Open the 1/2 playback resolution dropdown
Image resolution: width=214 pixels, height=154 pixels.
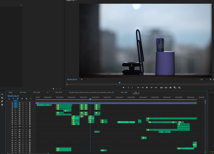click(x=204, y=79)
